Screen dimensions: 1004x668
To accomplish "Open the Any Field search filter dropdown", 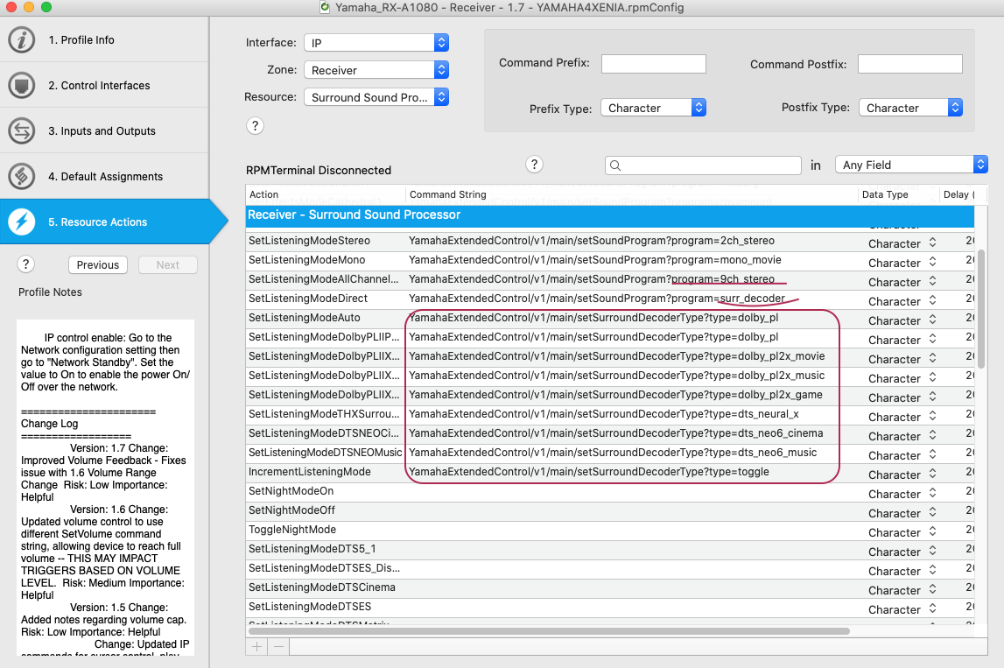I will click(910, 165).
